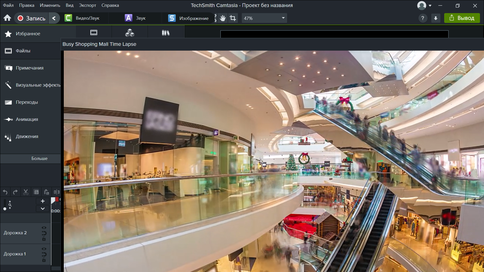Activate the hand pan tool

point(223,18)
